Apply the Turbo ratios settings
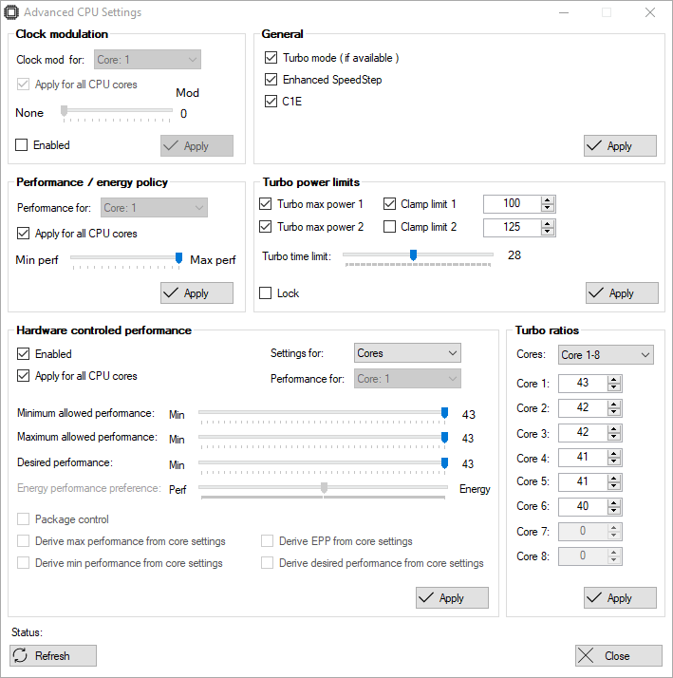Image resolution: width=673 pixels, height=678 pixels. (x=620, y=597)
